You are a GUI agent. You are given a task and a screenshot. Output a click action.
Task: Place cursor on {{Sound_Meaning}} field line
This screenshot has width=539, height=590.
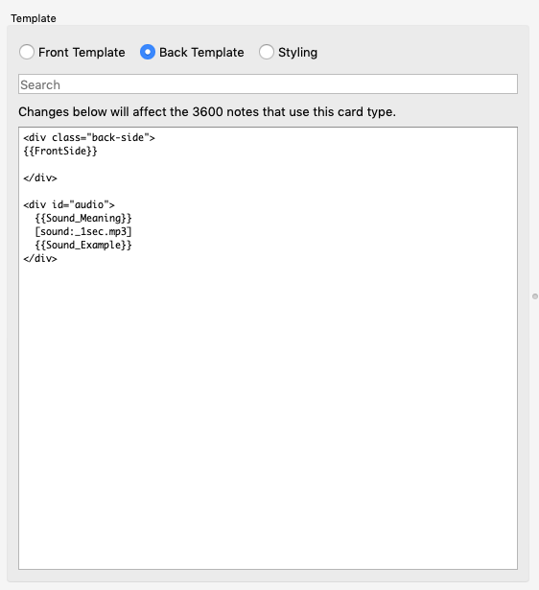click(83, 218)
